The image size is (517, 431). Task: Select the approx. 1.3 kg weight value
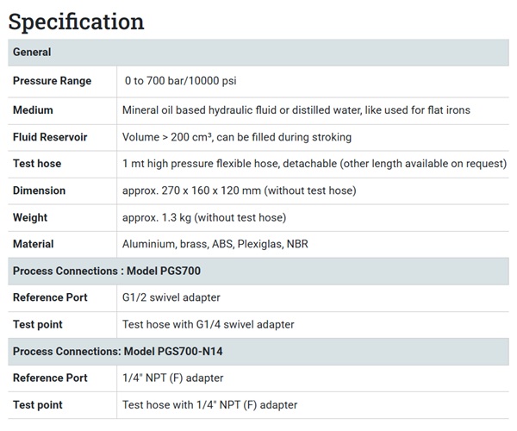(204, 217)
